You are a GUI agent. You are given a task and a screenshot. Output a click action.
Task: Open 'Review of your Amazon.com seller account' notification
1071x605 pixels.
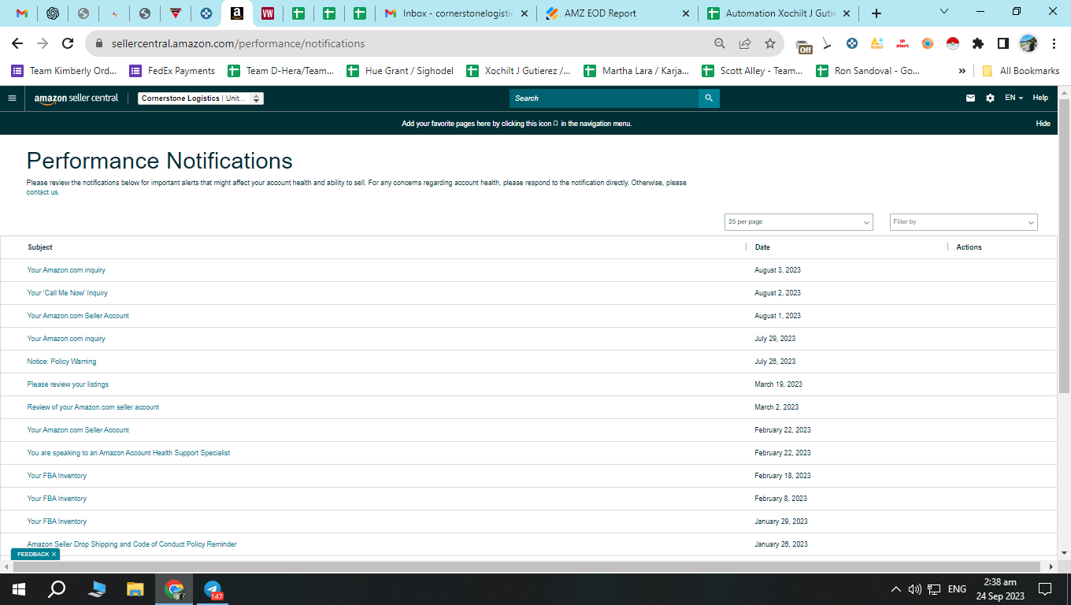[x=93, y=407]
